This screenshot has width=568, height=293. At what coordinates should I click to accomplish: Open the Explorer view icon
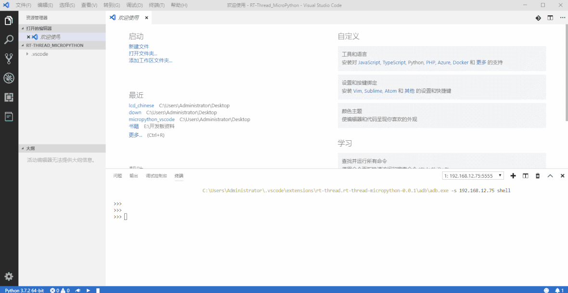9,21
